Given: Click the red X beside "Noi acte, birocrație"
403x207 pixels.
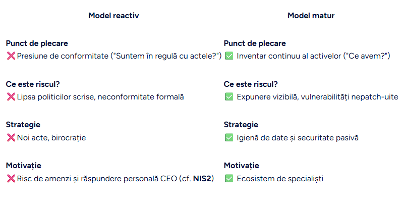Looking at the screenshot, I should (x=11, y=137).
